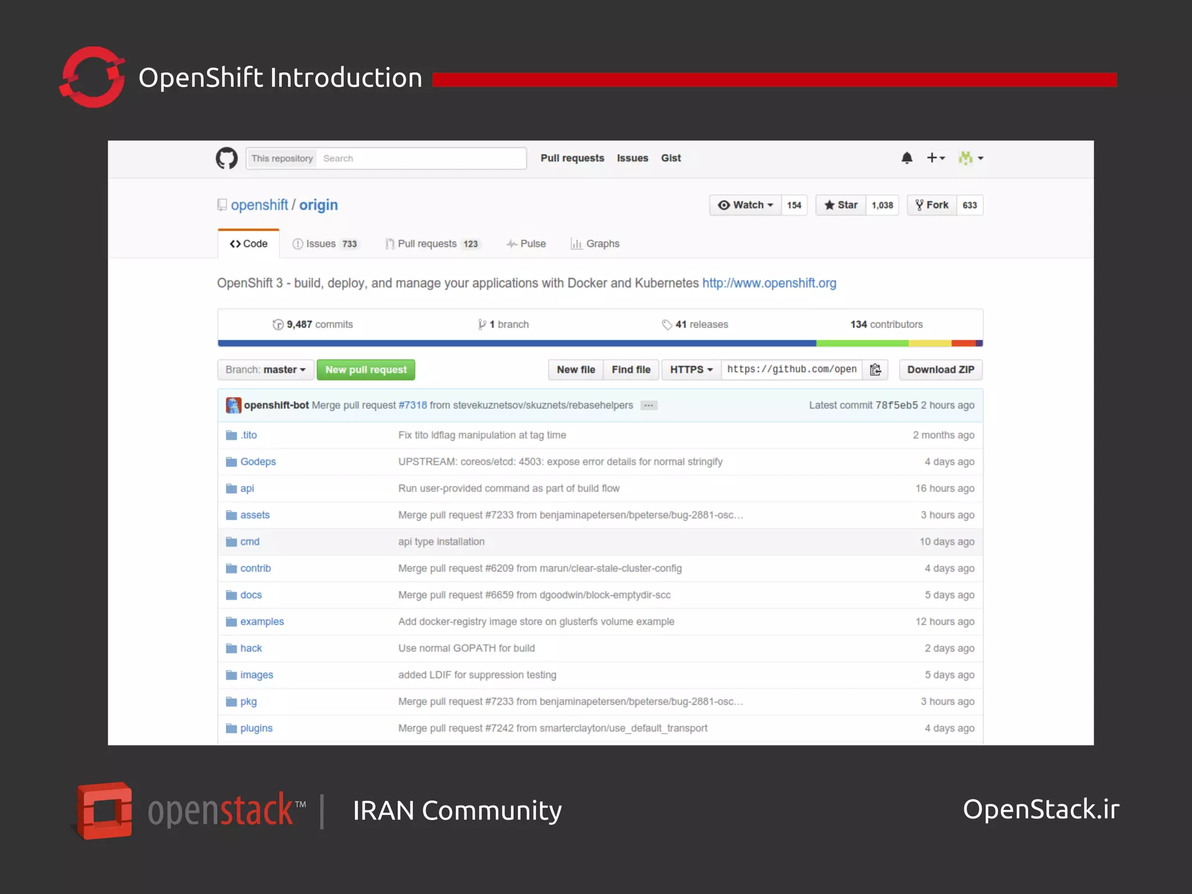
Task: View the 41 releases
Action: [x=695, y=325]
